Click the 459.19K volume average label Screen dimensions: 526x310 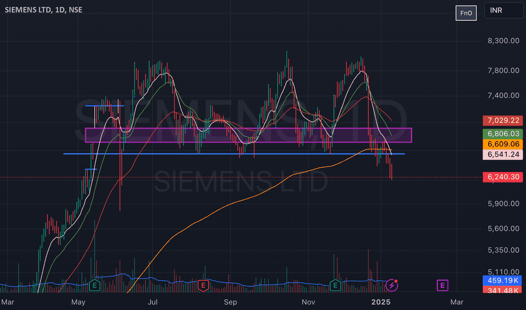[502, 281]
